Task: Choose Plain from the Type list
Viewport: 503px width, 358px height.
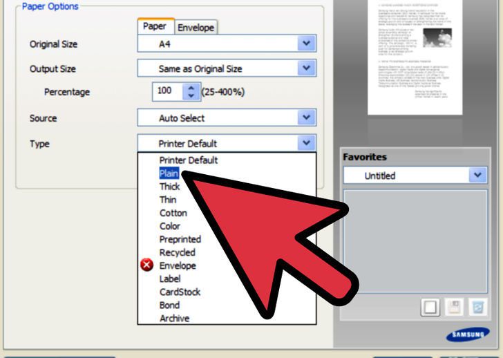Action: click(169, 173)
